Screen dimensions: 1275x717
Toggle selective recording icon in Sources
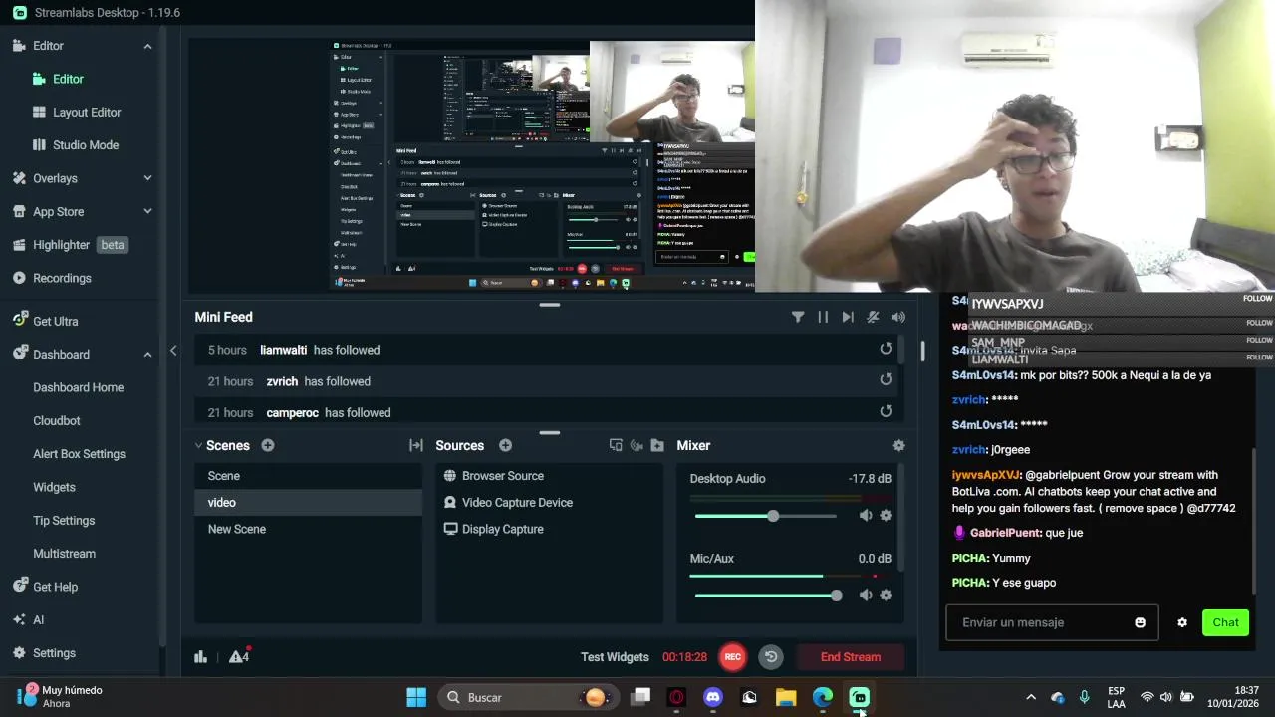637,445
